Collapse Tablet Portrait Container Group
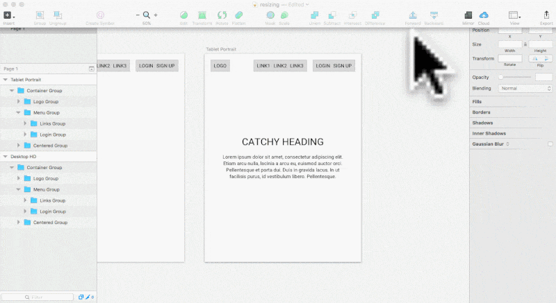 pos(12,91)
